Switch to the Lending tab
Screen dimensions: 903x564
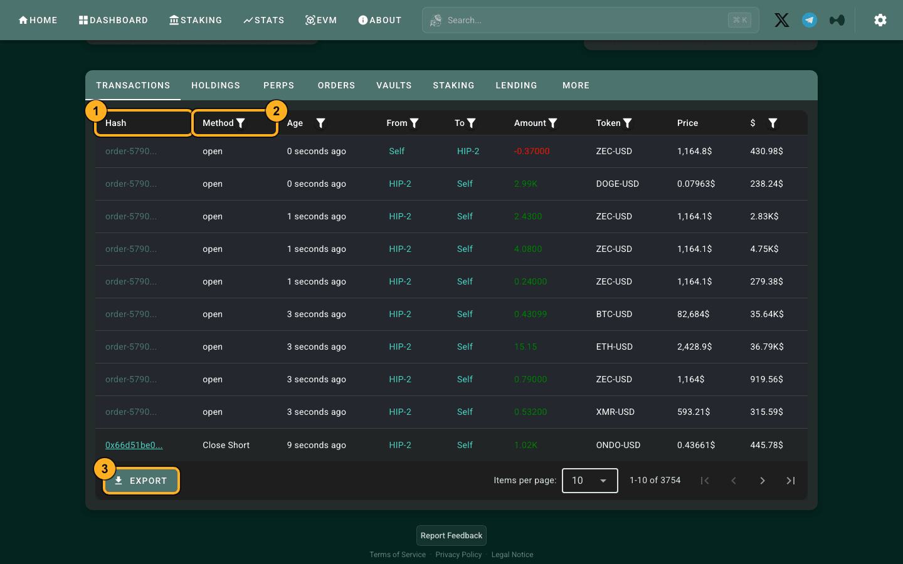[517, 85]
